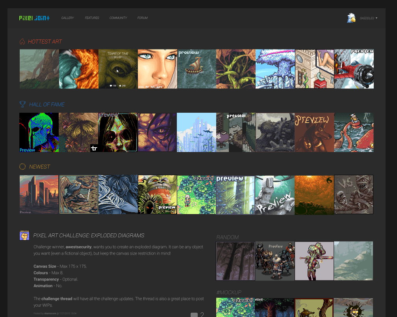Open the fox with tree mockup thumbnail
397x317 pixels.
coord(314,308)
